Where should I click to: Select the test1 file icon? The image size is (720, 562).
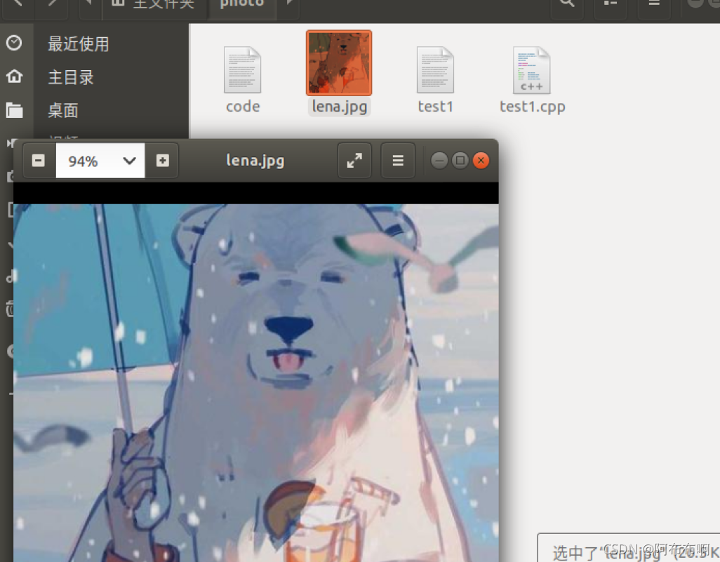pyautogui.click(x=435, y=70)
